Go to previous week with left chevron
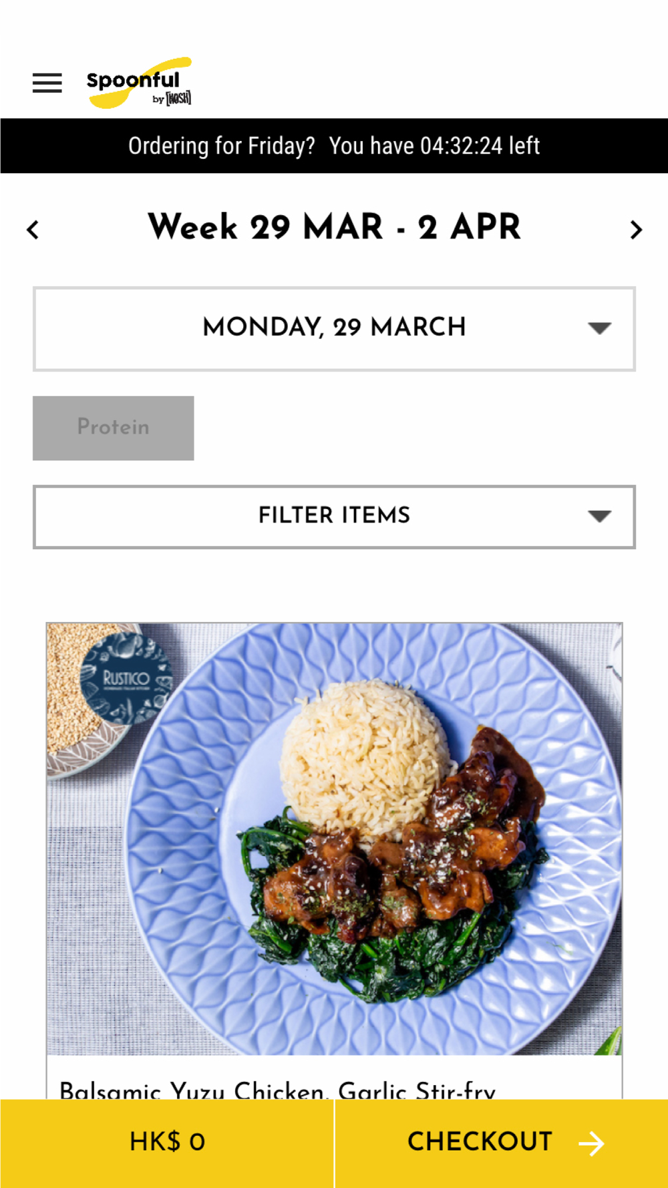 (33, 230)
